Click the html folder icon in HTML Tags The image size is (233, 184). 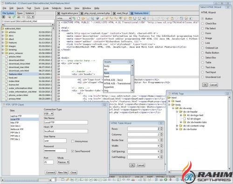tap(169, 98)
